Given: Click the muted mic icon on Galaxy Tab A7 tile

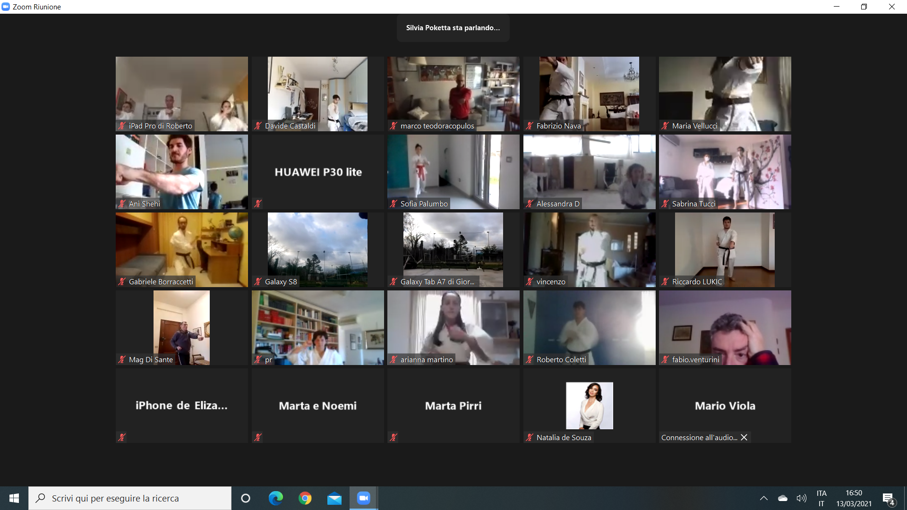Looking at the screenshot, I should coord(394,281).
